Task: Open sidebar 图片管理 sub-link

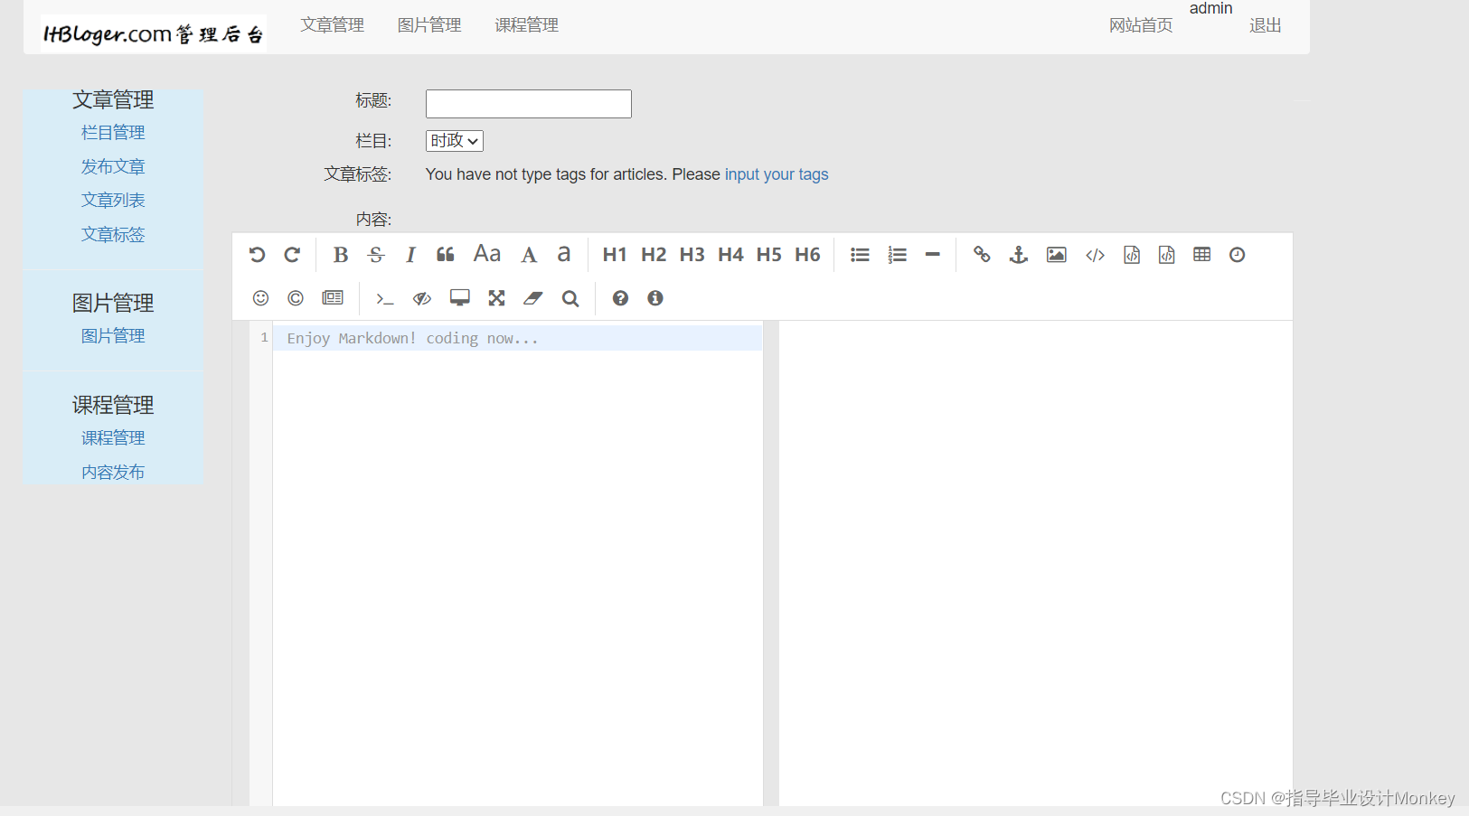Action: coord(113,336)
